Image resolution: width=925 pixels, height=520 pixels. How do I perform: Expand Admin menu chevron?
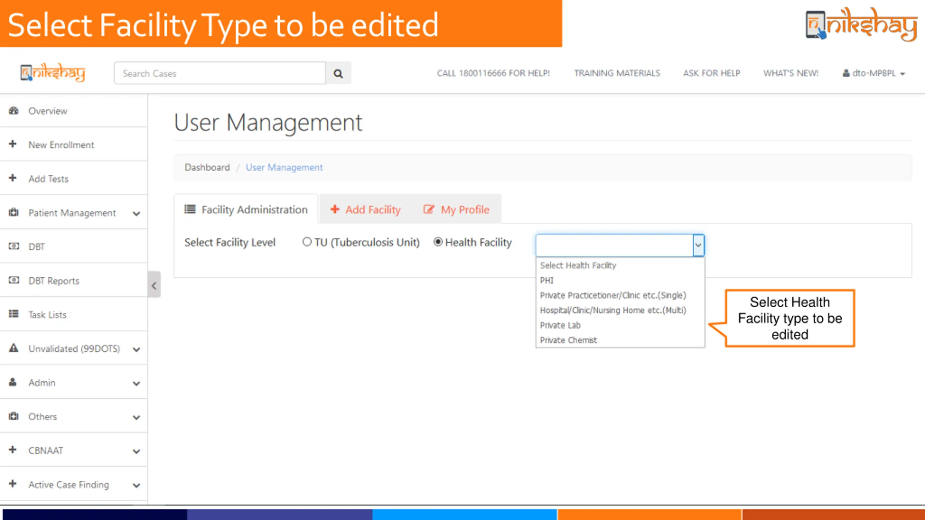(136, 383)
